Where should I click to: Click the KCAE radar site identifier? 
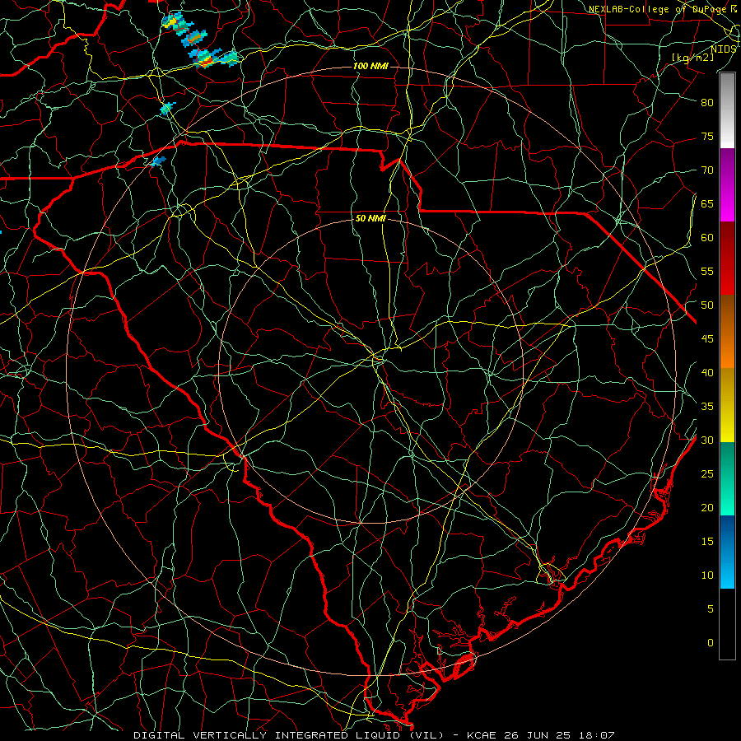coord(482,735)
